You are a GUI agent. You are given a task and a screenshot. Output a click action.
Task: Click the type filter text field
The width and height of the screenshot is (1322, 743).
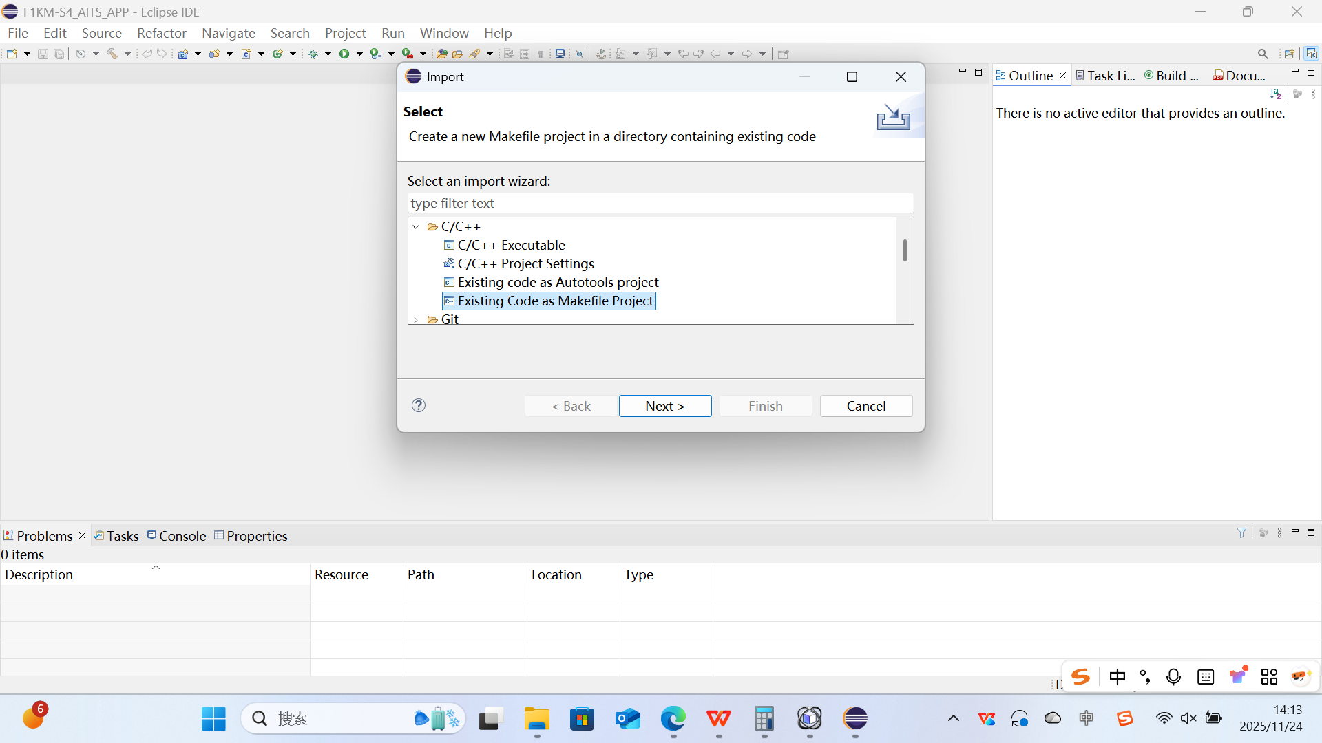point(660,203)
